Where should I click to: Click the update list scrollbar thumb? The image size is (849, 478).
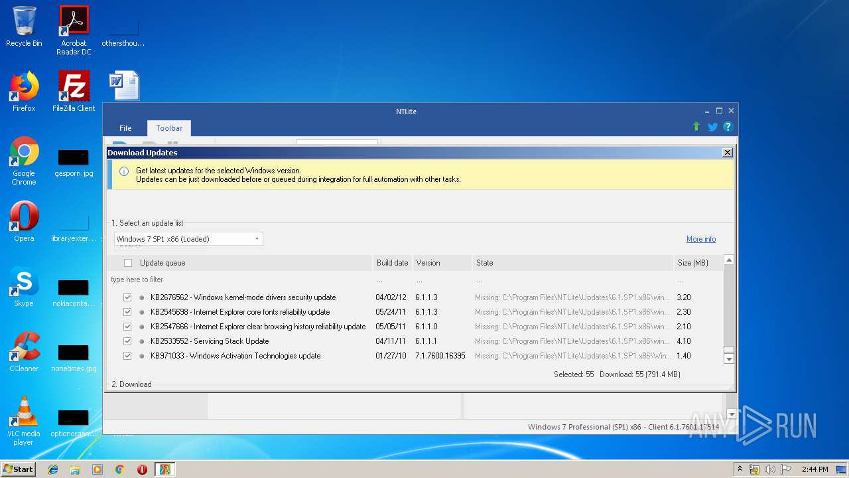tap(729, 350)
